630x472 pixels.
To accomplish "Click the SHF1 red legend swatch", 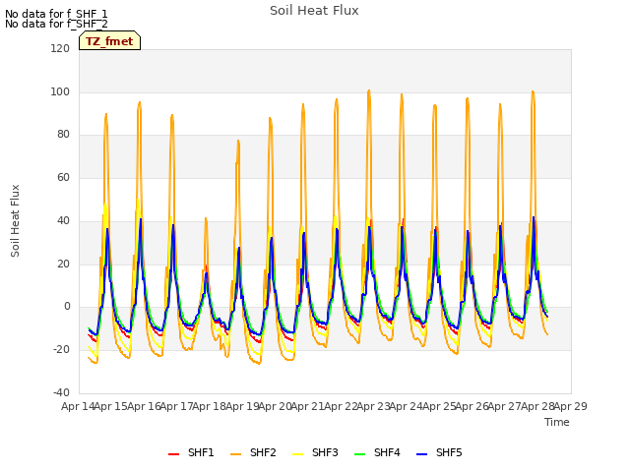I will (x=173, y=454).
